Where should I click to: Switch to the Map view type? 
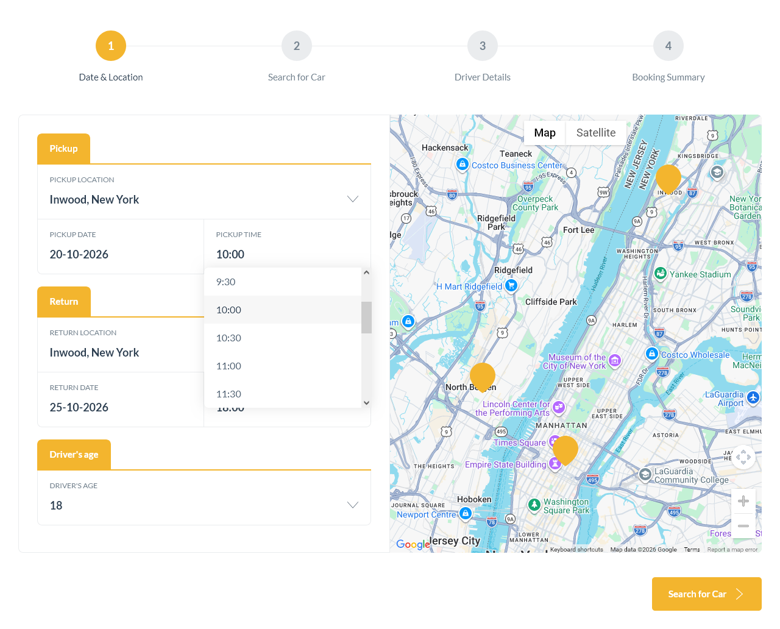point(545,133)
